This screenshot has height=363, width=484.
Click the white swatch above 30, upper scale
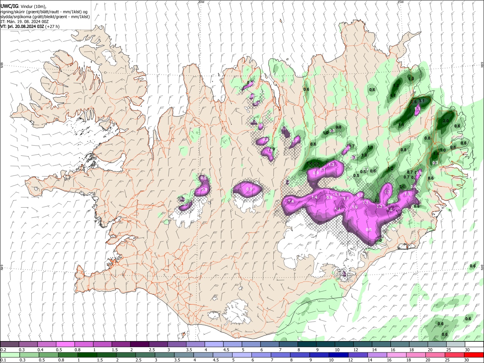point(475,344)
